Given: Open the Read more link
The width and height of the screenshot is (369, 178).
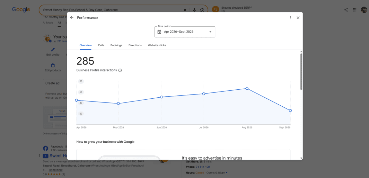Looking at the screenshot, I should [x=56, y=170].
